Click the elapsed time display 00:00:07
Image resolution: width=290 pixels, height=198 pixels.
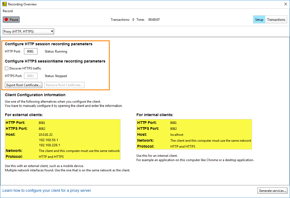(x=154, y=19)
